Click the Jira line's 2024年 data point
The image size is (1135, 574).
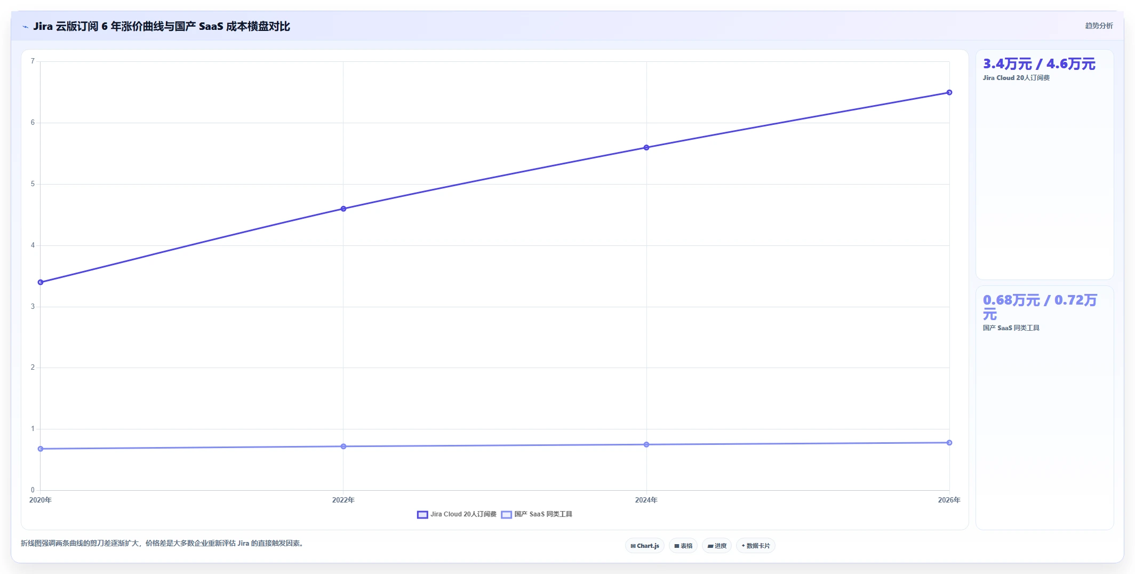point(646,147)
